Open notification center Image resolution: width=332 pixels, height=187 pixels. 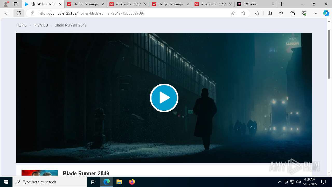tap(323, 182)
